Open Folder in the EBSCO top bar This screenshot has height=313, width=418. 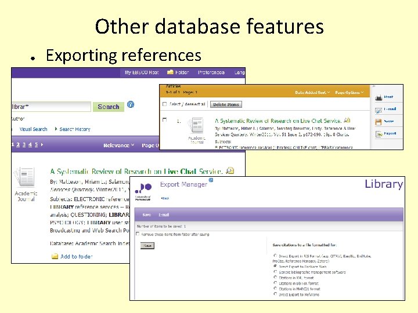(178, 72)
